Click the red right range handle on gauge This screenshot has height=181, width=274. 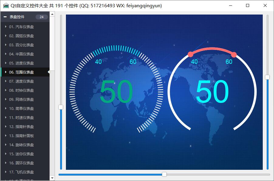pos(234,55)
